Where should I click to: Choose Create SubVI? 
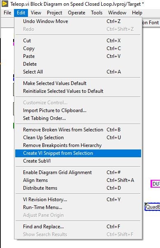point(78,161)
